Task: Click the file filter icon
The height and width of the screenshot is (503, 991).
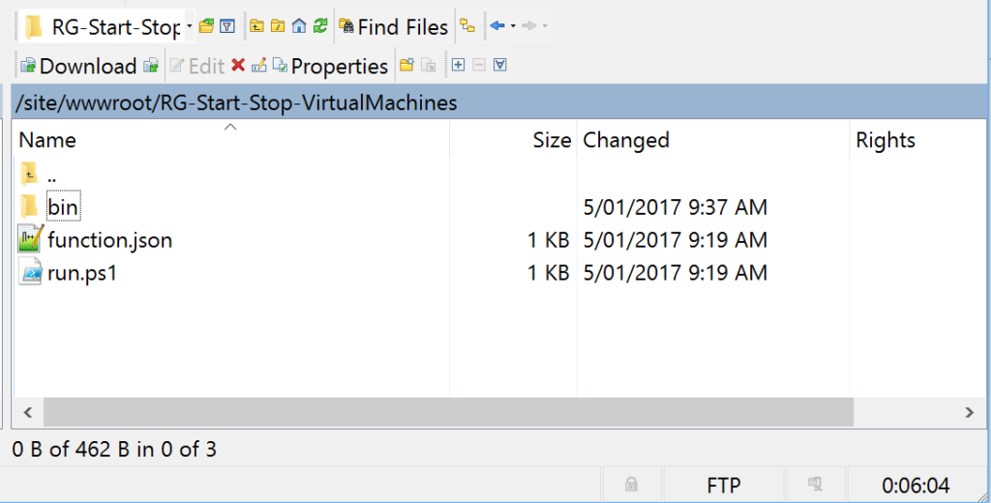Action: point(226,27)
